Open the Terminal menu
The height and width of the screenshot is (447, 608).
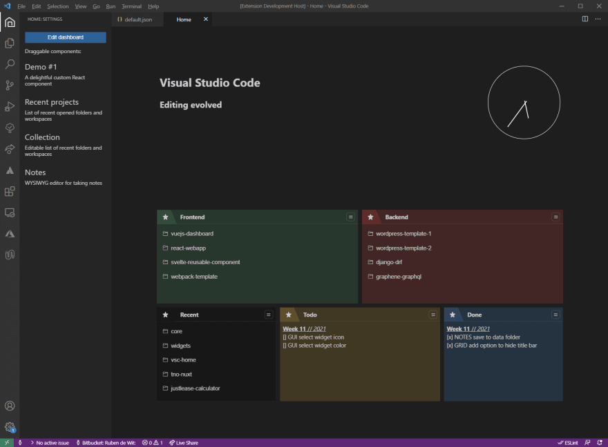pyautogui.click(x=131, y=6)
